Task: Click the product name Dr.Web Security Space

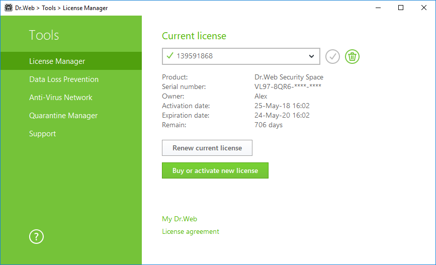Action: click(x=289, y=77)
